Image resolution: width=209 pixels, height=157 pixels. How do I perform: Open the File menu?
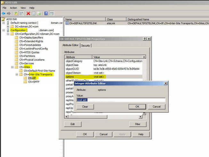coord(4,8)
